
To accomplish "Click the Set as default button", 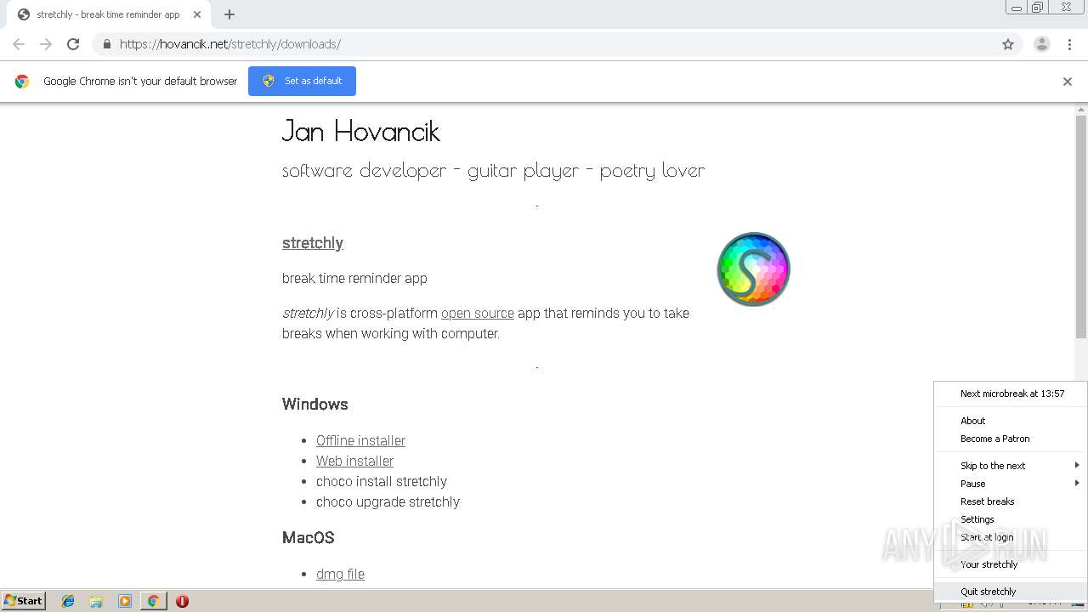I will coord(302,81).
